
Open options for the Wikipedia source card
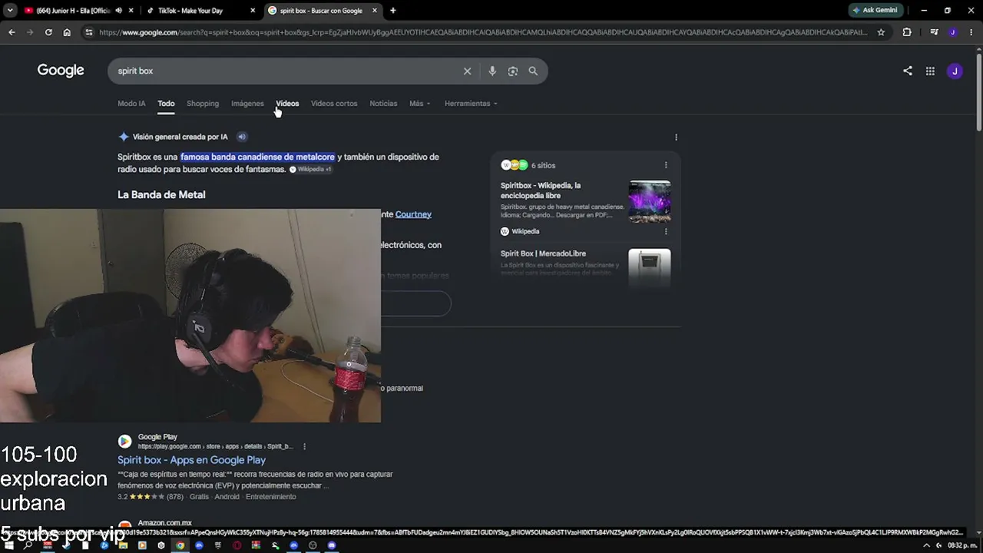666,231
